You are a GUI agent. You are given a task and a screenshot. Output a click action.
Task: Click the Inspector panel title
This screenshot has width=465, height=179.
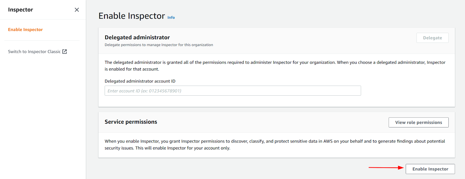[x=21, y=10]
